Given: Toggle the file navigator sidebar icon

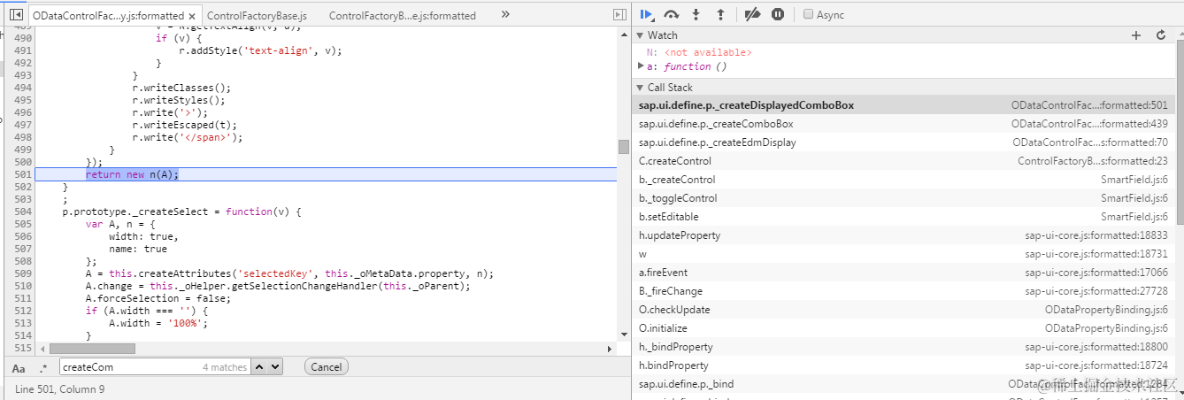Looking at the screenshot, I should click(16, 15).
